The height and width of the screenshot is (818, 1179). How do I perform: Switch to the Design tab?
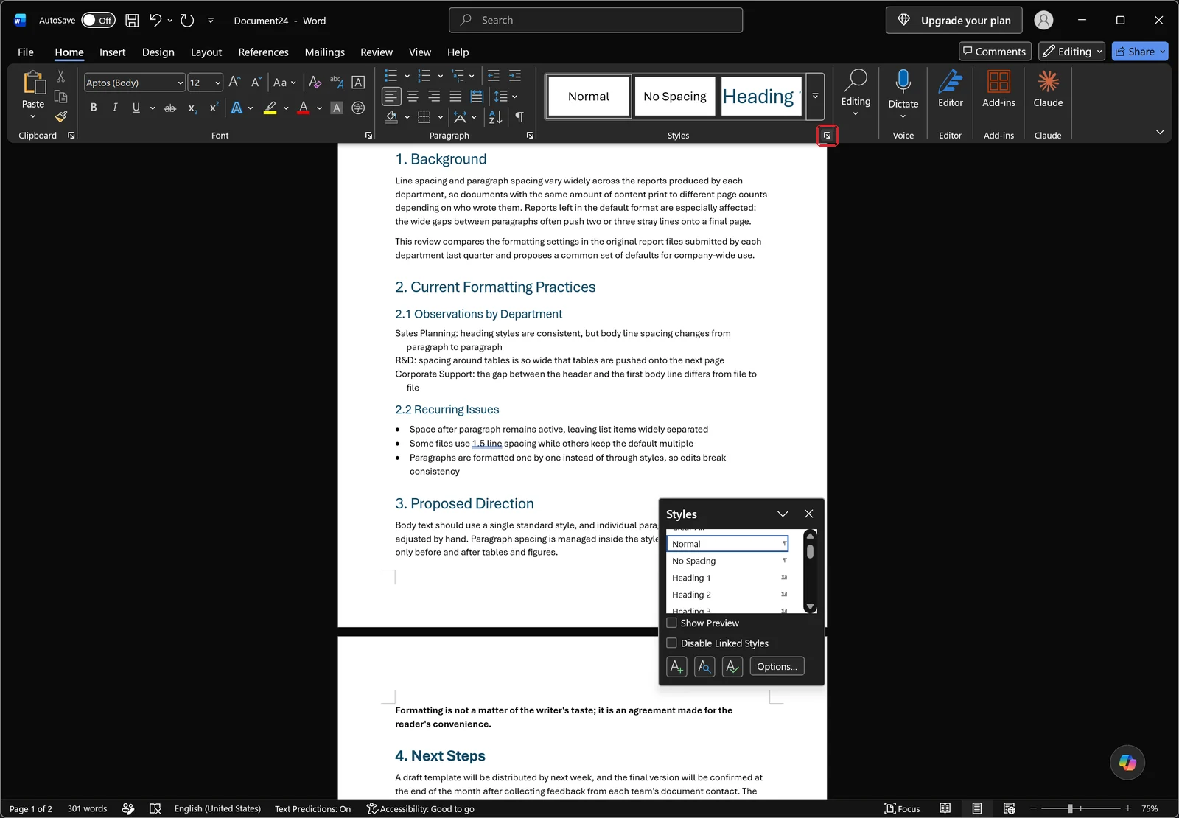[158, 52]
